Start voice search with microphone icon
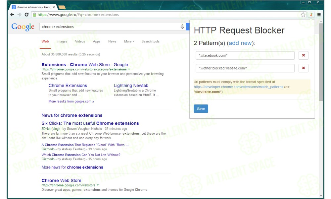Viewport: 331px width, 199px height. pyautogui.click(x=182, y=27)
